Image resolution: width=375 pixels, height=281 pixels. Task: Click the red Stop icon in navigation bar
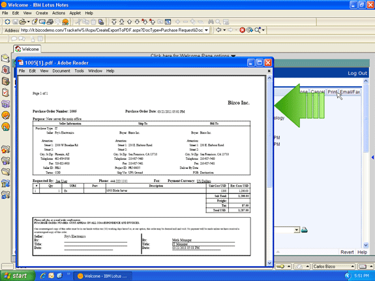242,30
